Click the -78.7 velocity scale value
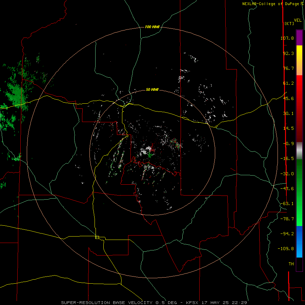The image size is (305, 305). click(x=287, y=219)
